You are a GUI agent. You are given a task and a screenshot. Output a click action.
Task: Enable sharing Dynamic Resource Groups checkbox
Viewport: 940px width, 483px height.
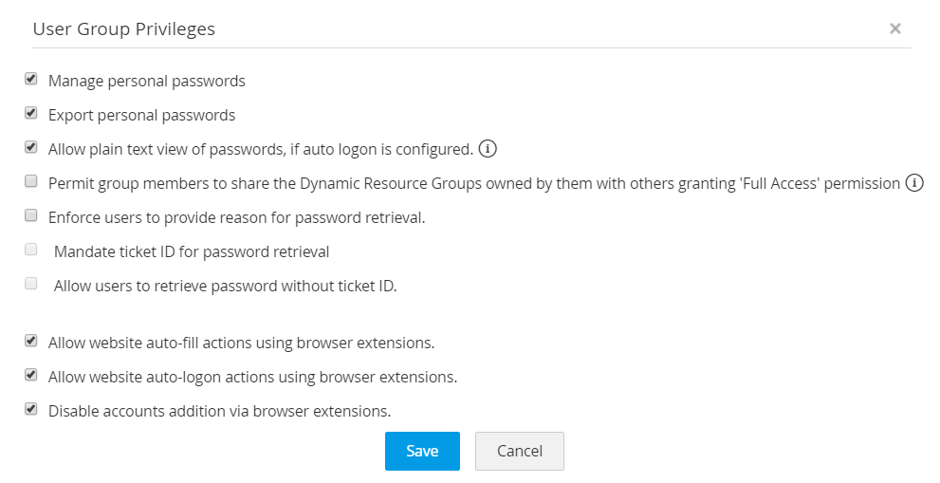[31, 182]
